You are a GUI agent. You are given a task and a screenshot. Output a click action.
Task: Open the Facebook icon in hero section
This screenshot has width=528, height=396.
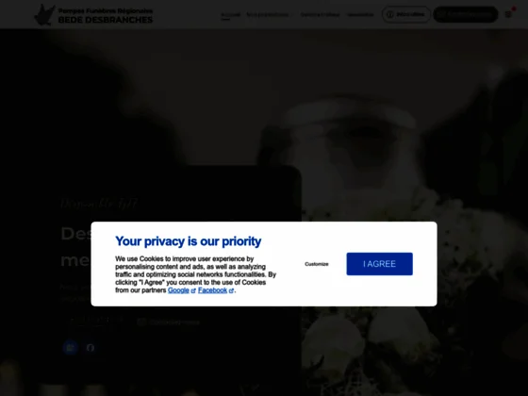click(x=91, y=347)
